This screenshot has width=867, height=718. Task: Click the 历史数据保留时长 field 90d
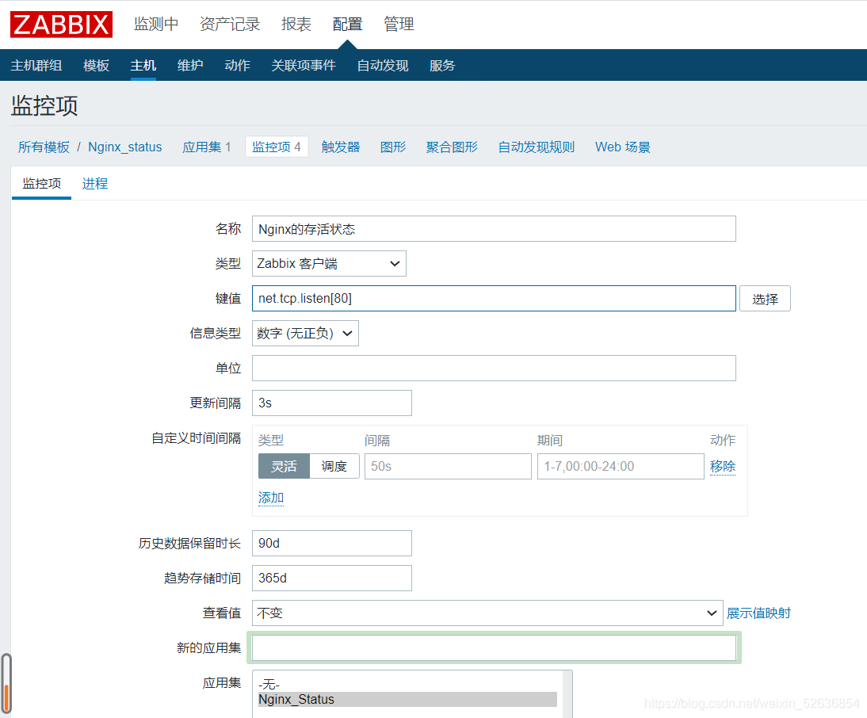point(332,544)
